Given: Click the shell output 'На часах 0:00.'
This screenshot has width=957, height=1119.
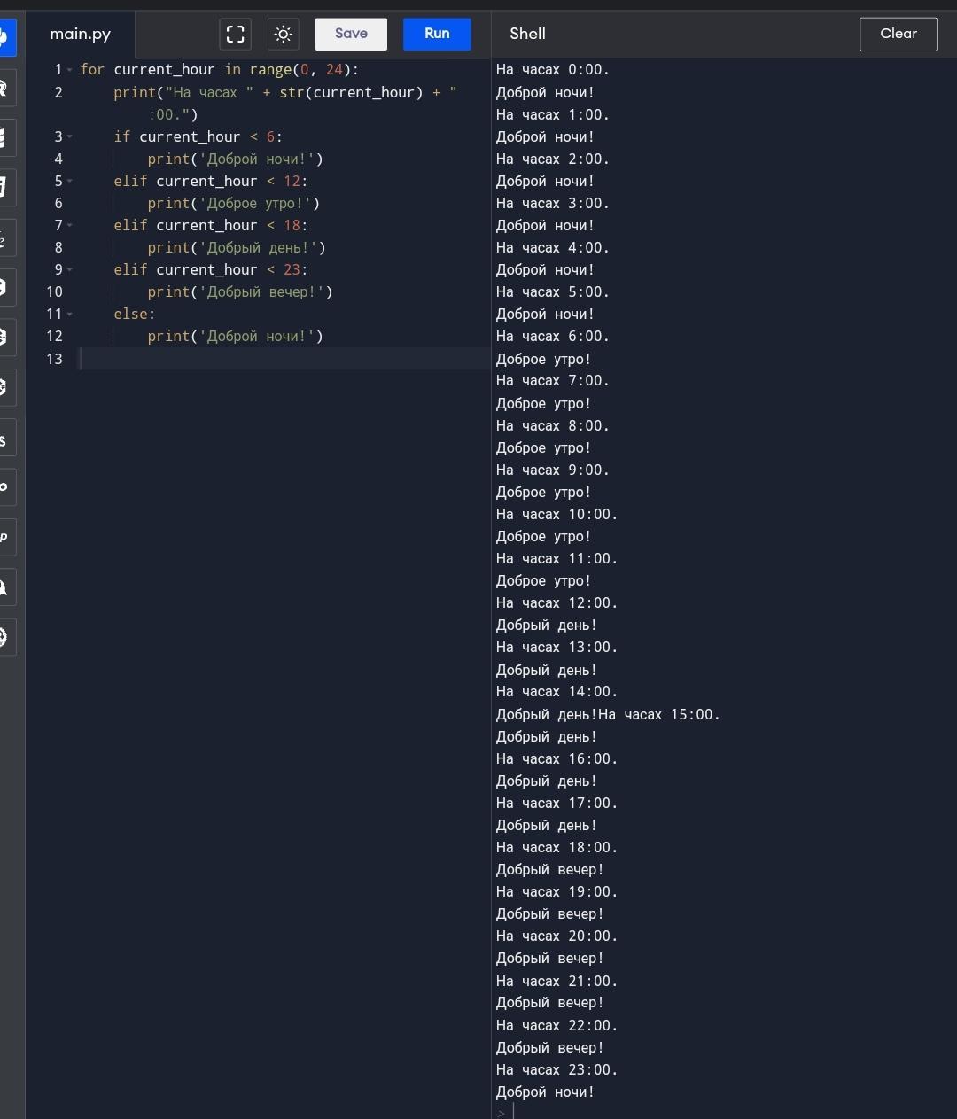Looking at the screenshot, I should coord(553,69).
